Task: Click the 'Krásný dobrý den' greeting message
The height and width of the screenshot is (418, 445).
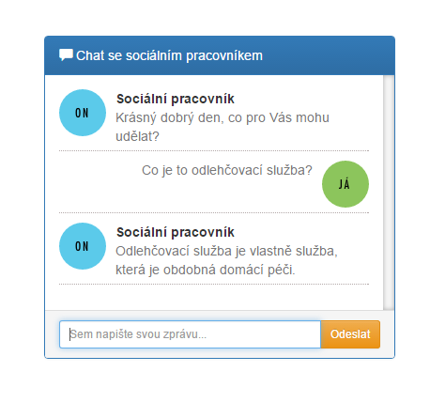Action: click(222, 117)
